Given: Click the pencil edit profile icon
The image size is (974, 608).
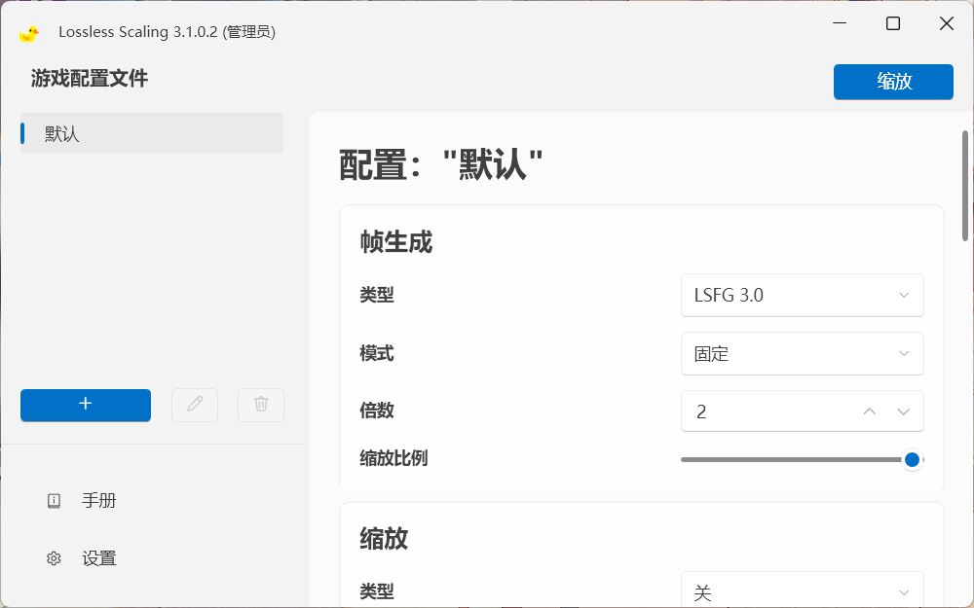Looking at the screenshot, I should pos(195,405).
